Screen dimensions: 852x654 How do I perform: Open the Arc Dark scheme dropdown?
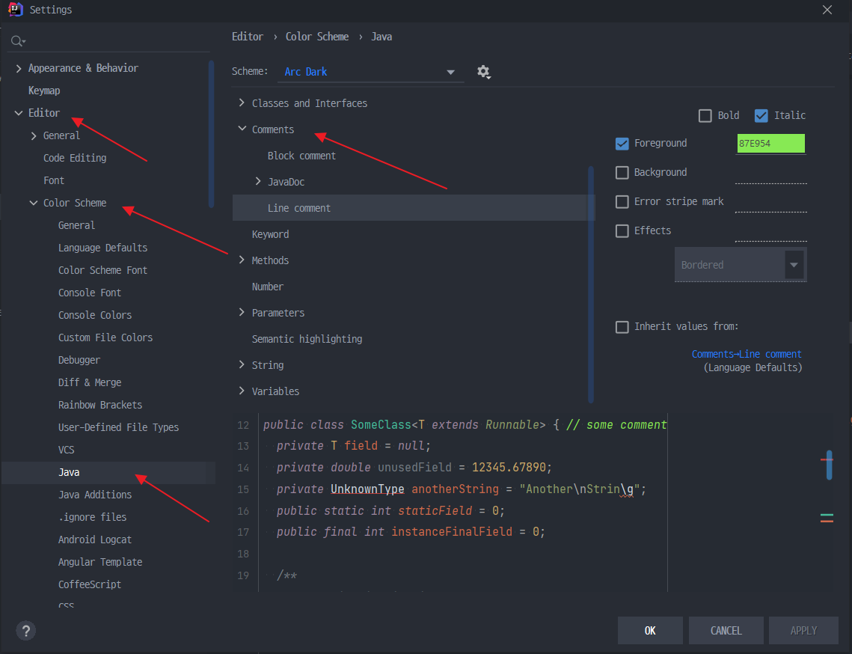[370, 72]
